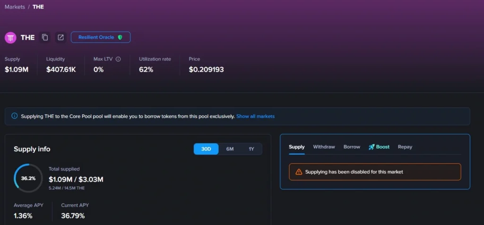Click the 36.2% supply progress ring

tap(28, 178)
